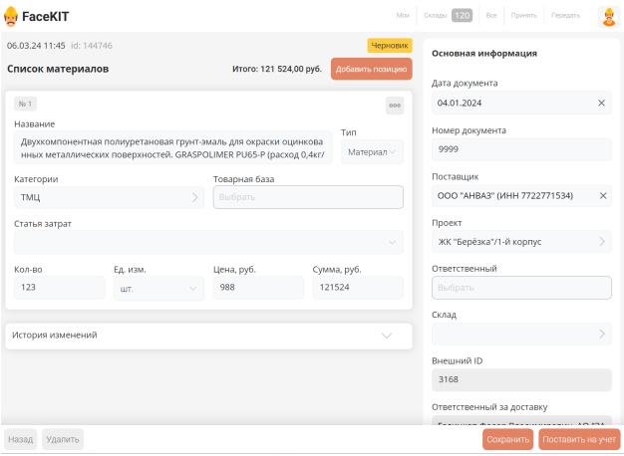The width and height of the screenshot is (624, 456).
Task: Select the Принять tab
Action: coord(524,16)
